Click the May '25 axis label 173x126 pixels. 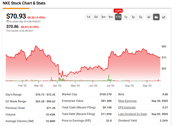click(75, 86)
